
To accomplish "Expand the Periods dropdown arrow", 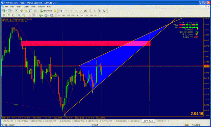I will pyautogui.click(x=48, y=15).
